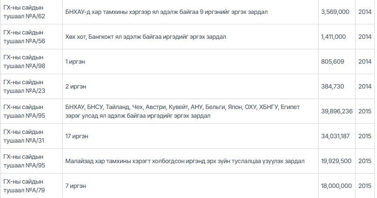The height and width of the screenshot is (198, 377).
Task: Click the amount value 805,609
Action: pyautogui.click(x=332, y=62)
